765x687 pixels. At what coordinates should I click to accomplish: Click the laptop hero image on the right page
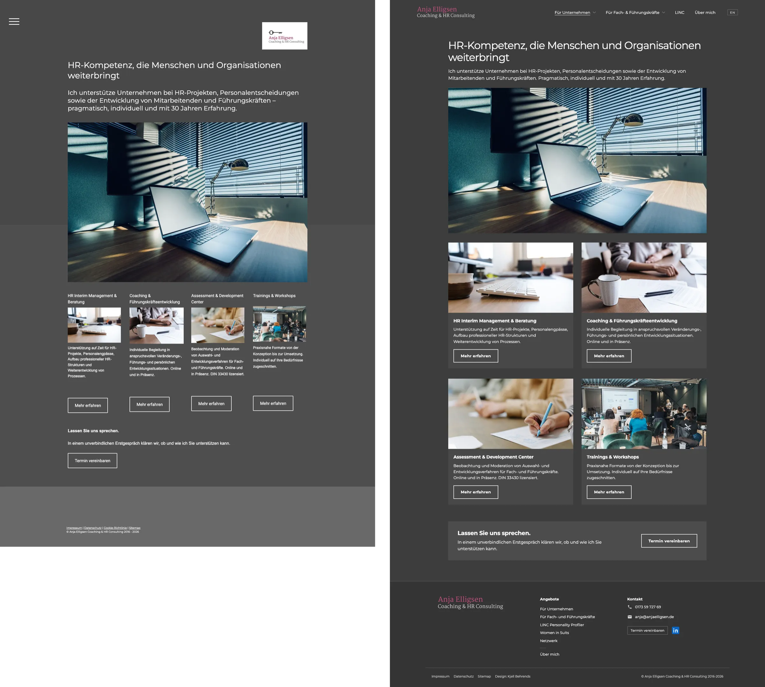pos(577,160)
